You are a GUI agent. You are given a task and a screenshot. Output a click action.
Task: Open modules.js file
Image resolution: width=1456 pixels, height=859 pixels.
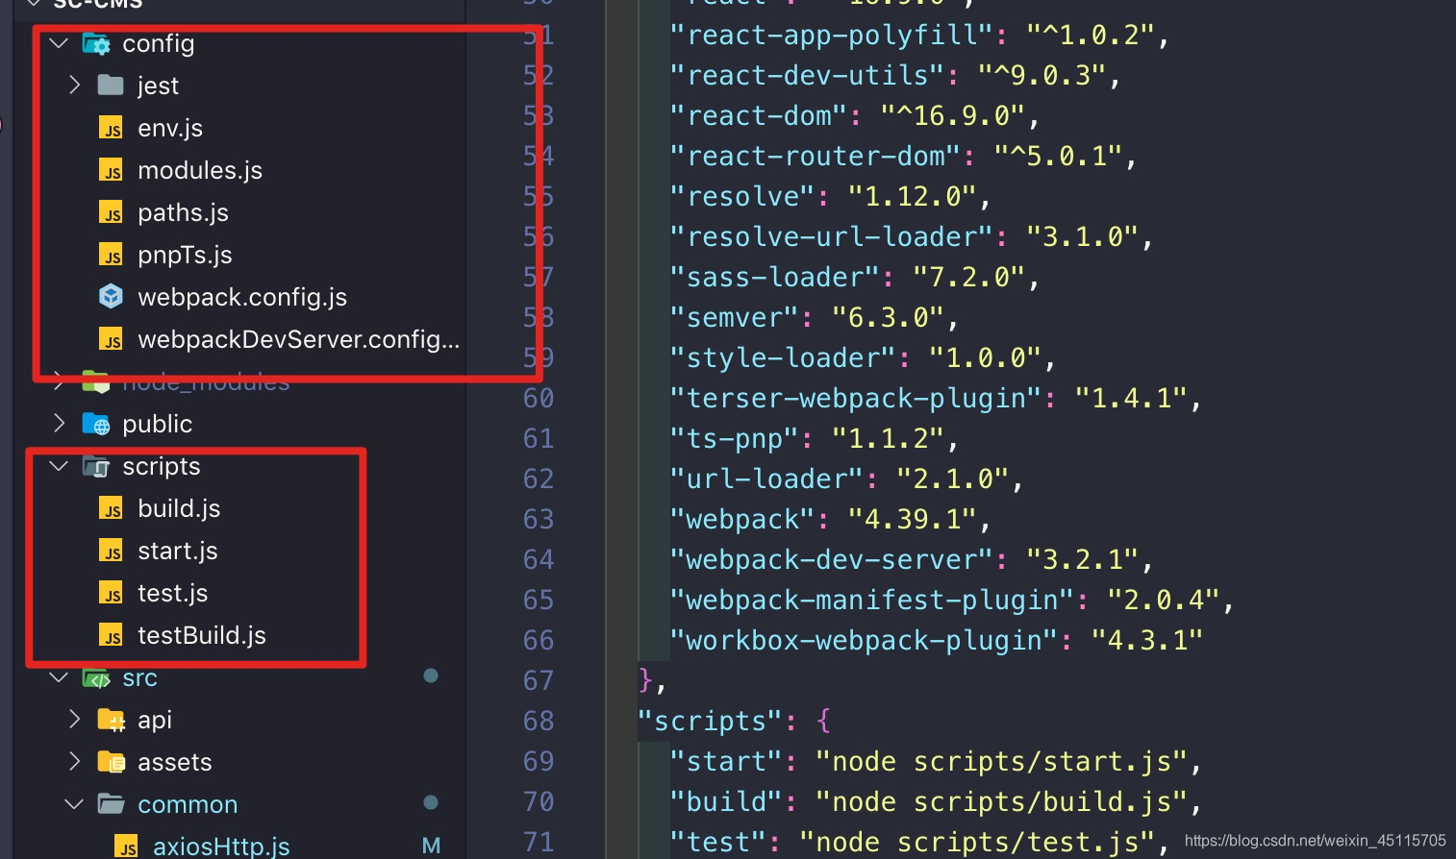(x=200, y=171)
